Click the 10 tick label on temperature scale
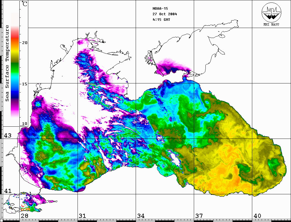This screenshot has width=291, height=222. pos(25,124)
